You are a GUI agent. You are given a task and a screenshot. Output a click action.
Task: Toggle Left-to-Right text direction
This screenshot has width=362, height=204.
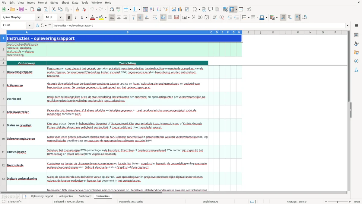pyautogui.click(x=283, y=18)
